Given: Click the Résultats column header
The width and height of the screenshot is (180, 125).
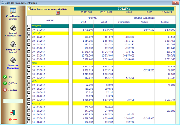Looking at the screenshot, I should coord(165,22).
